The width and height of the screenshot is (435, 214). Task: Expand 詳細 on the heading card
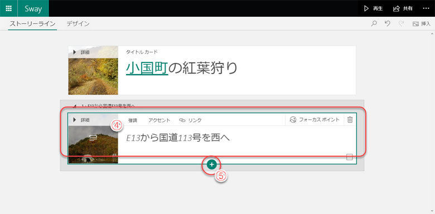pyautogui.click(x=81, y=120)
